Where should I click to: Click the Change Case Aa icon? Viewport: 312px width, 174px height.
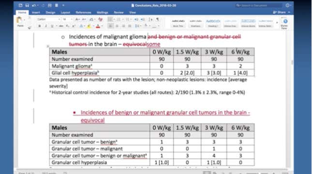coord(91,19)
